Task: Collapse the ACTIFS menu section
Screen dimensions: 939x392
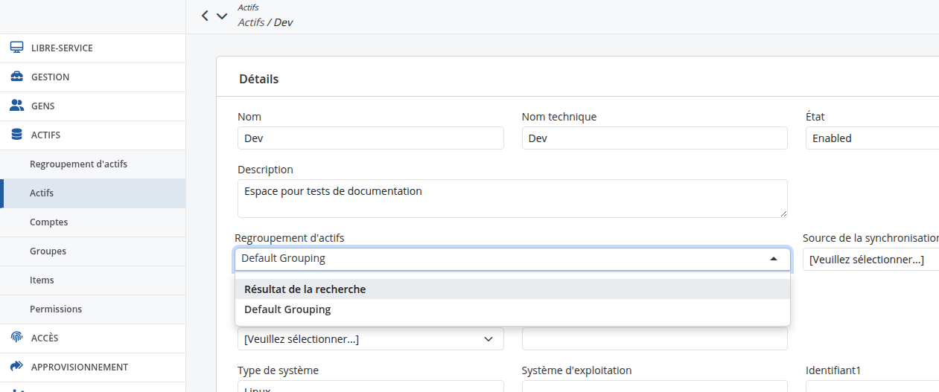Action: (x=92, y=135)
